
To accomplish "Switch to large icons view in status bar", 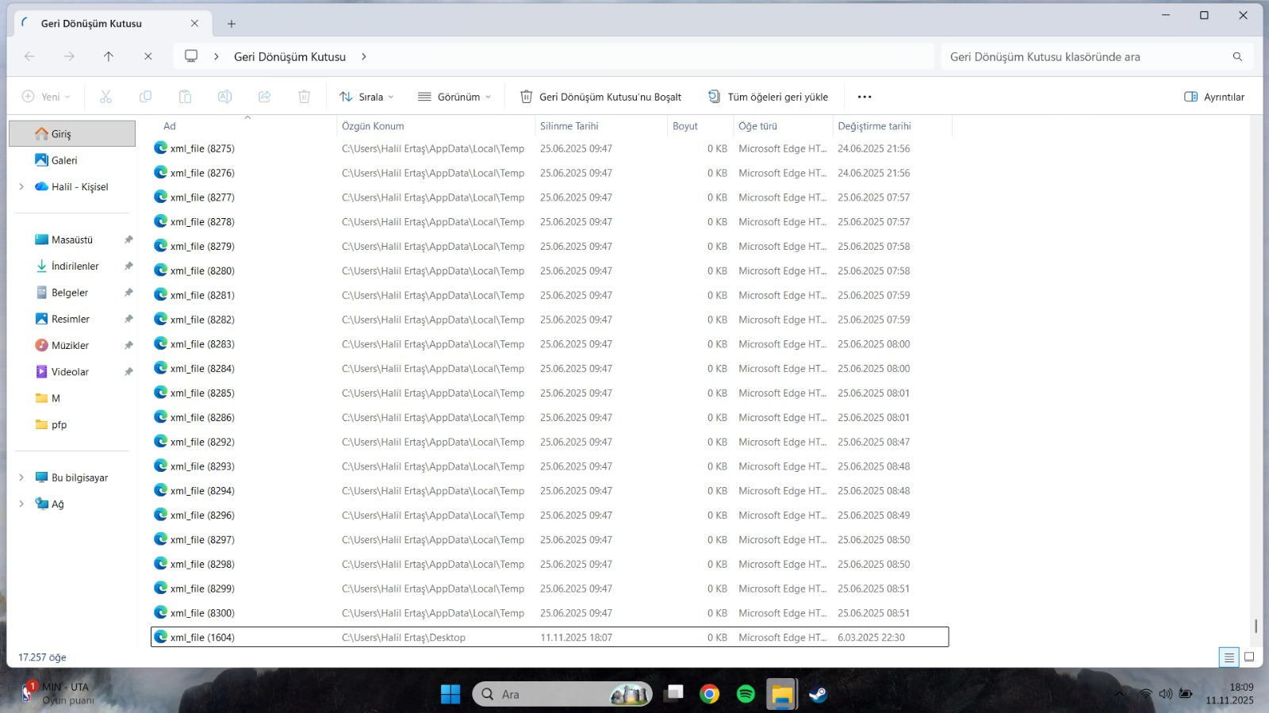I will pyautogui.click(x=1249, y=657).
